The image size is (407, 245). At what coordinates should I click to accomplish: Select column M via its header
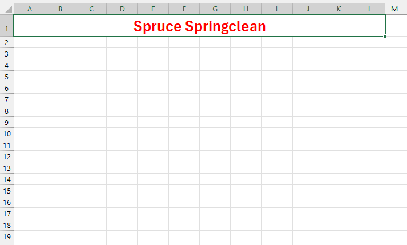(x=395, y=9)
